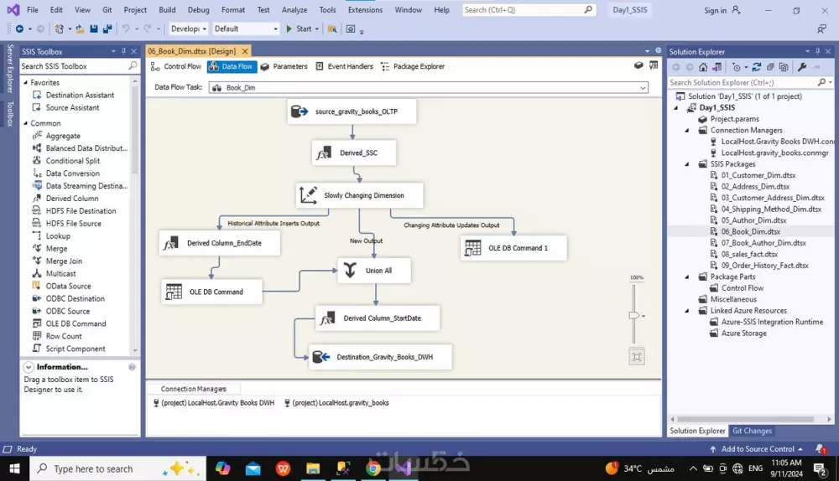Select the Multicast toolbox item
The image size is (839, 481).
[x=60, y=273]
